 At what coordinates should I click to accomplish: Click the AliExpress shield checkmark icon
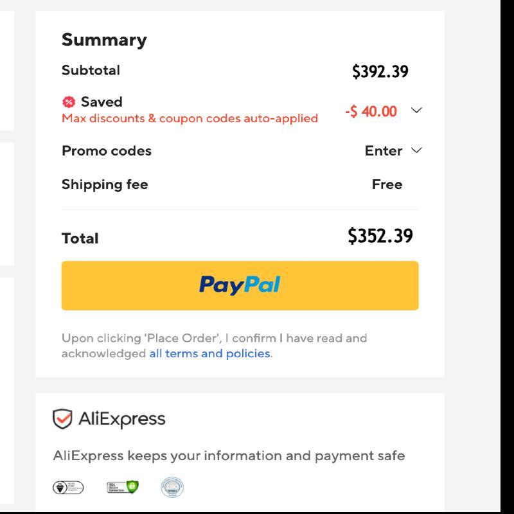(x=62, y=419)
